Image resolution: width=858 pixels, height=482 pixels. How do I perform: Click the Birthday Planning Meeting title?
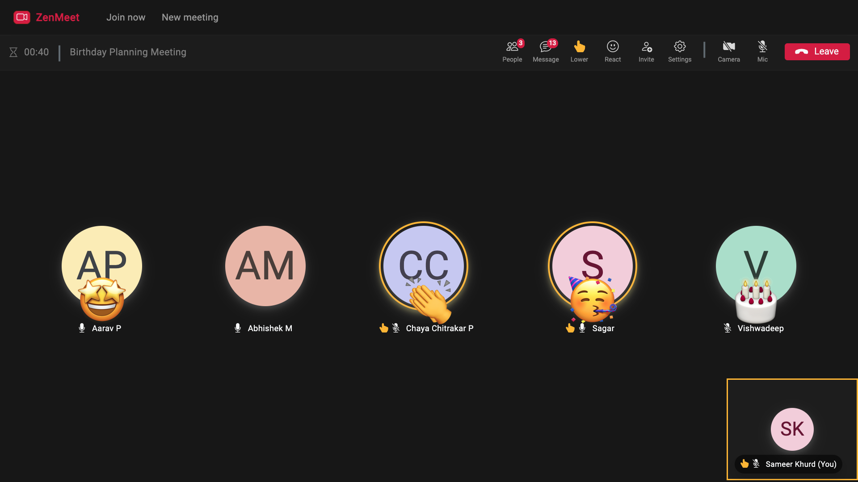pyautogui.click(x=128, y=52)
